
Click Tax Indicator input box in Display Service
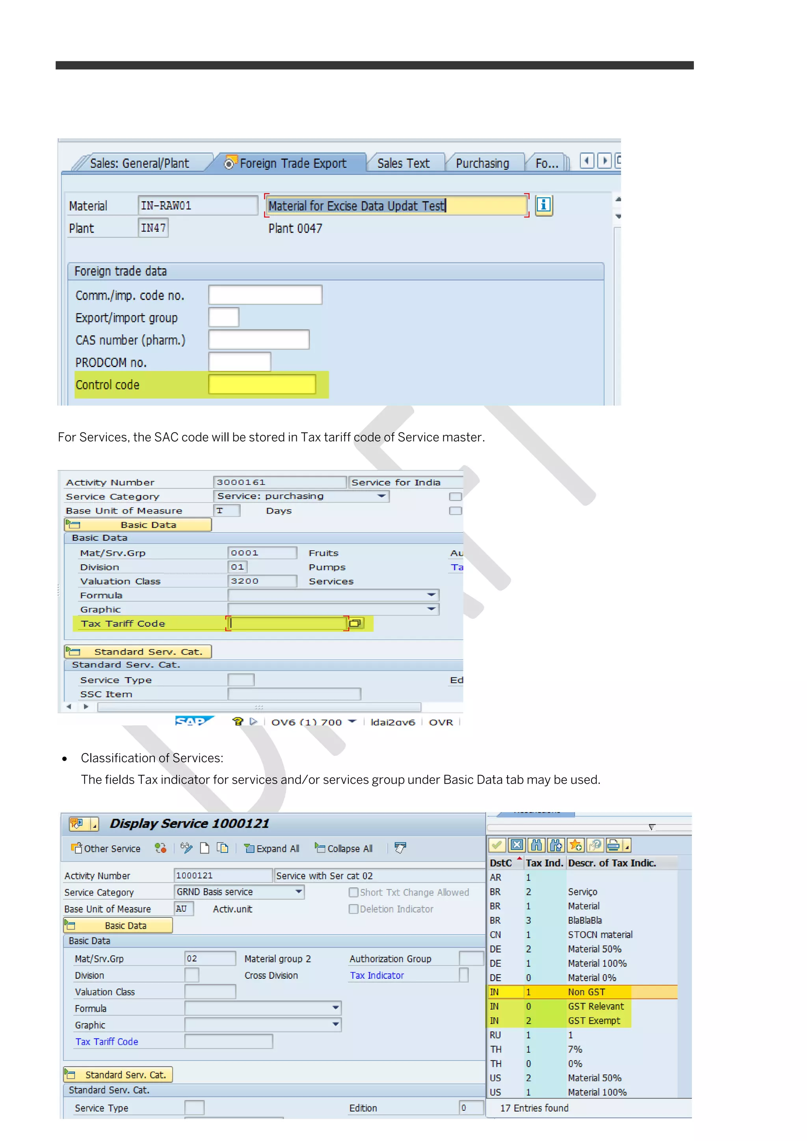463,975
